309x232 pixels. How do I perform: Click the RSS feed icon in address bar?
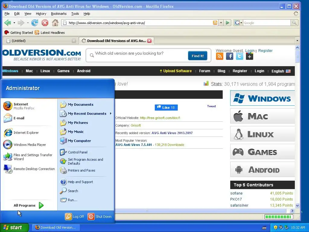[x=215, y=23]
